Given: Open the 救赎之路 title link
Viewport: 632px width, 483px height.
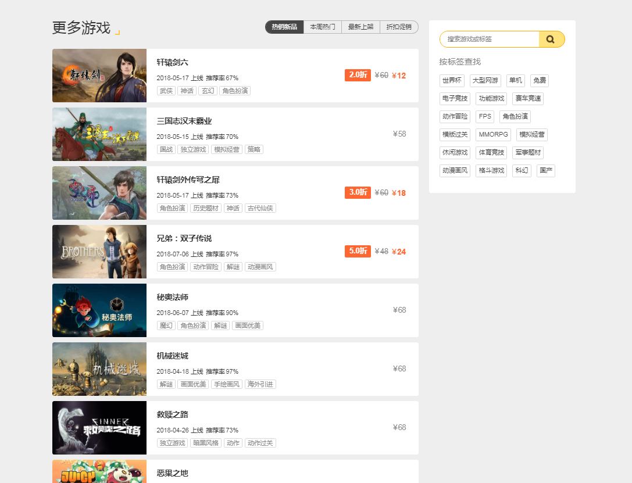Looking at the screenshot, I should tap(173, 414).
